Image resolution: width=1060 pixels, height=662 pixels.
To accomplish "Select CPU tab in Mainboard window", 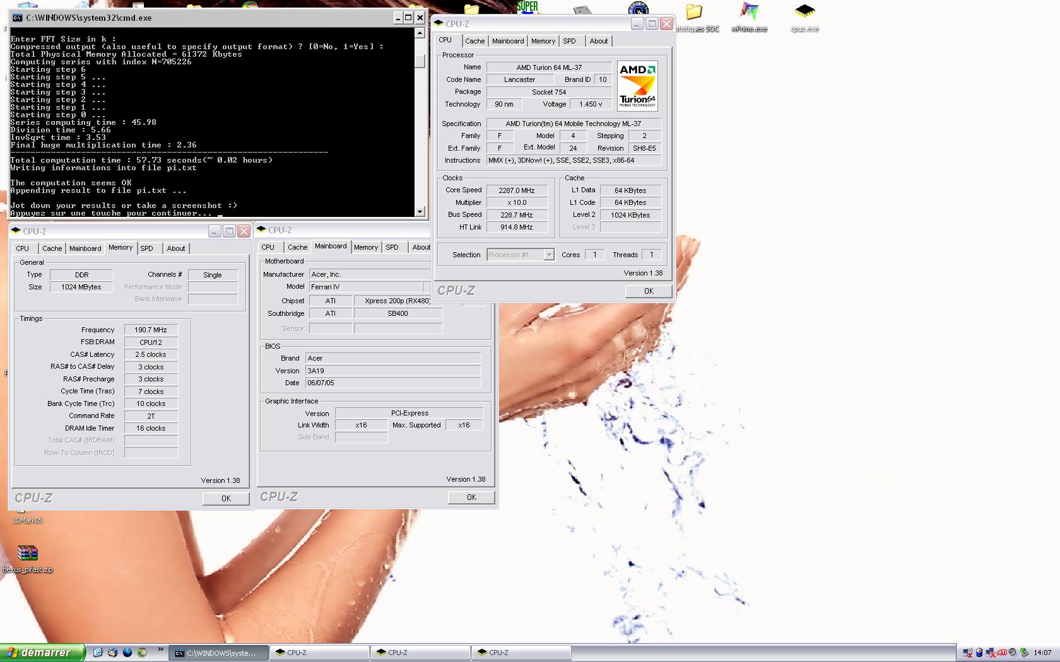I will [268, 247].
